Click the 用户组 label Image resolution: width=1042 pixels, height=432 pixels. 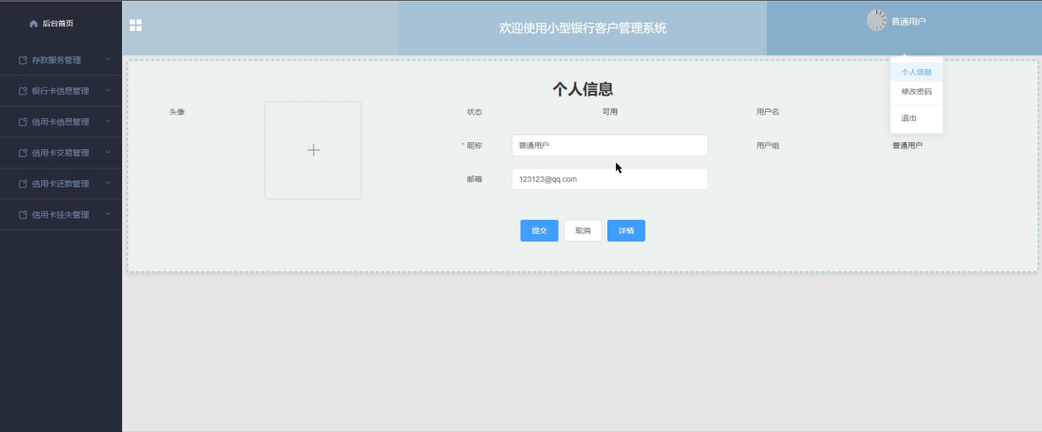768,145
